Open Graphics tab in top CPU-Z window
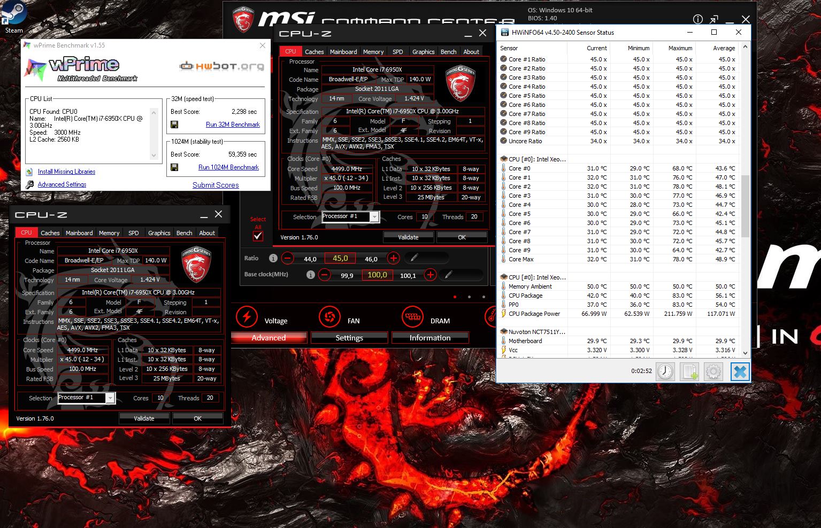The width and height of the screenshot is (821, 528). (423, 52)
